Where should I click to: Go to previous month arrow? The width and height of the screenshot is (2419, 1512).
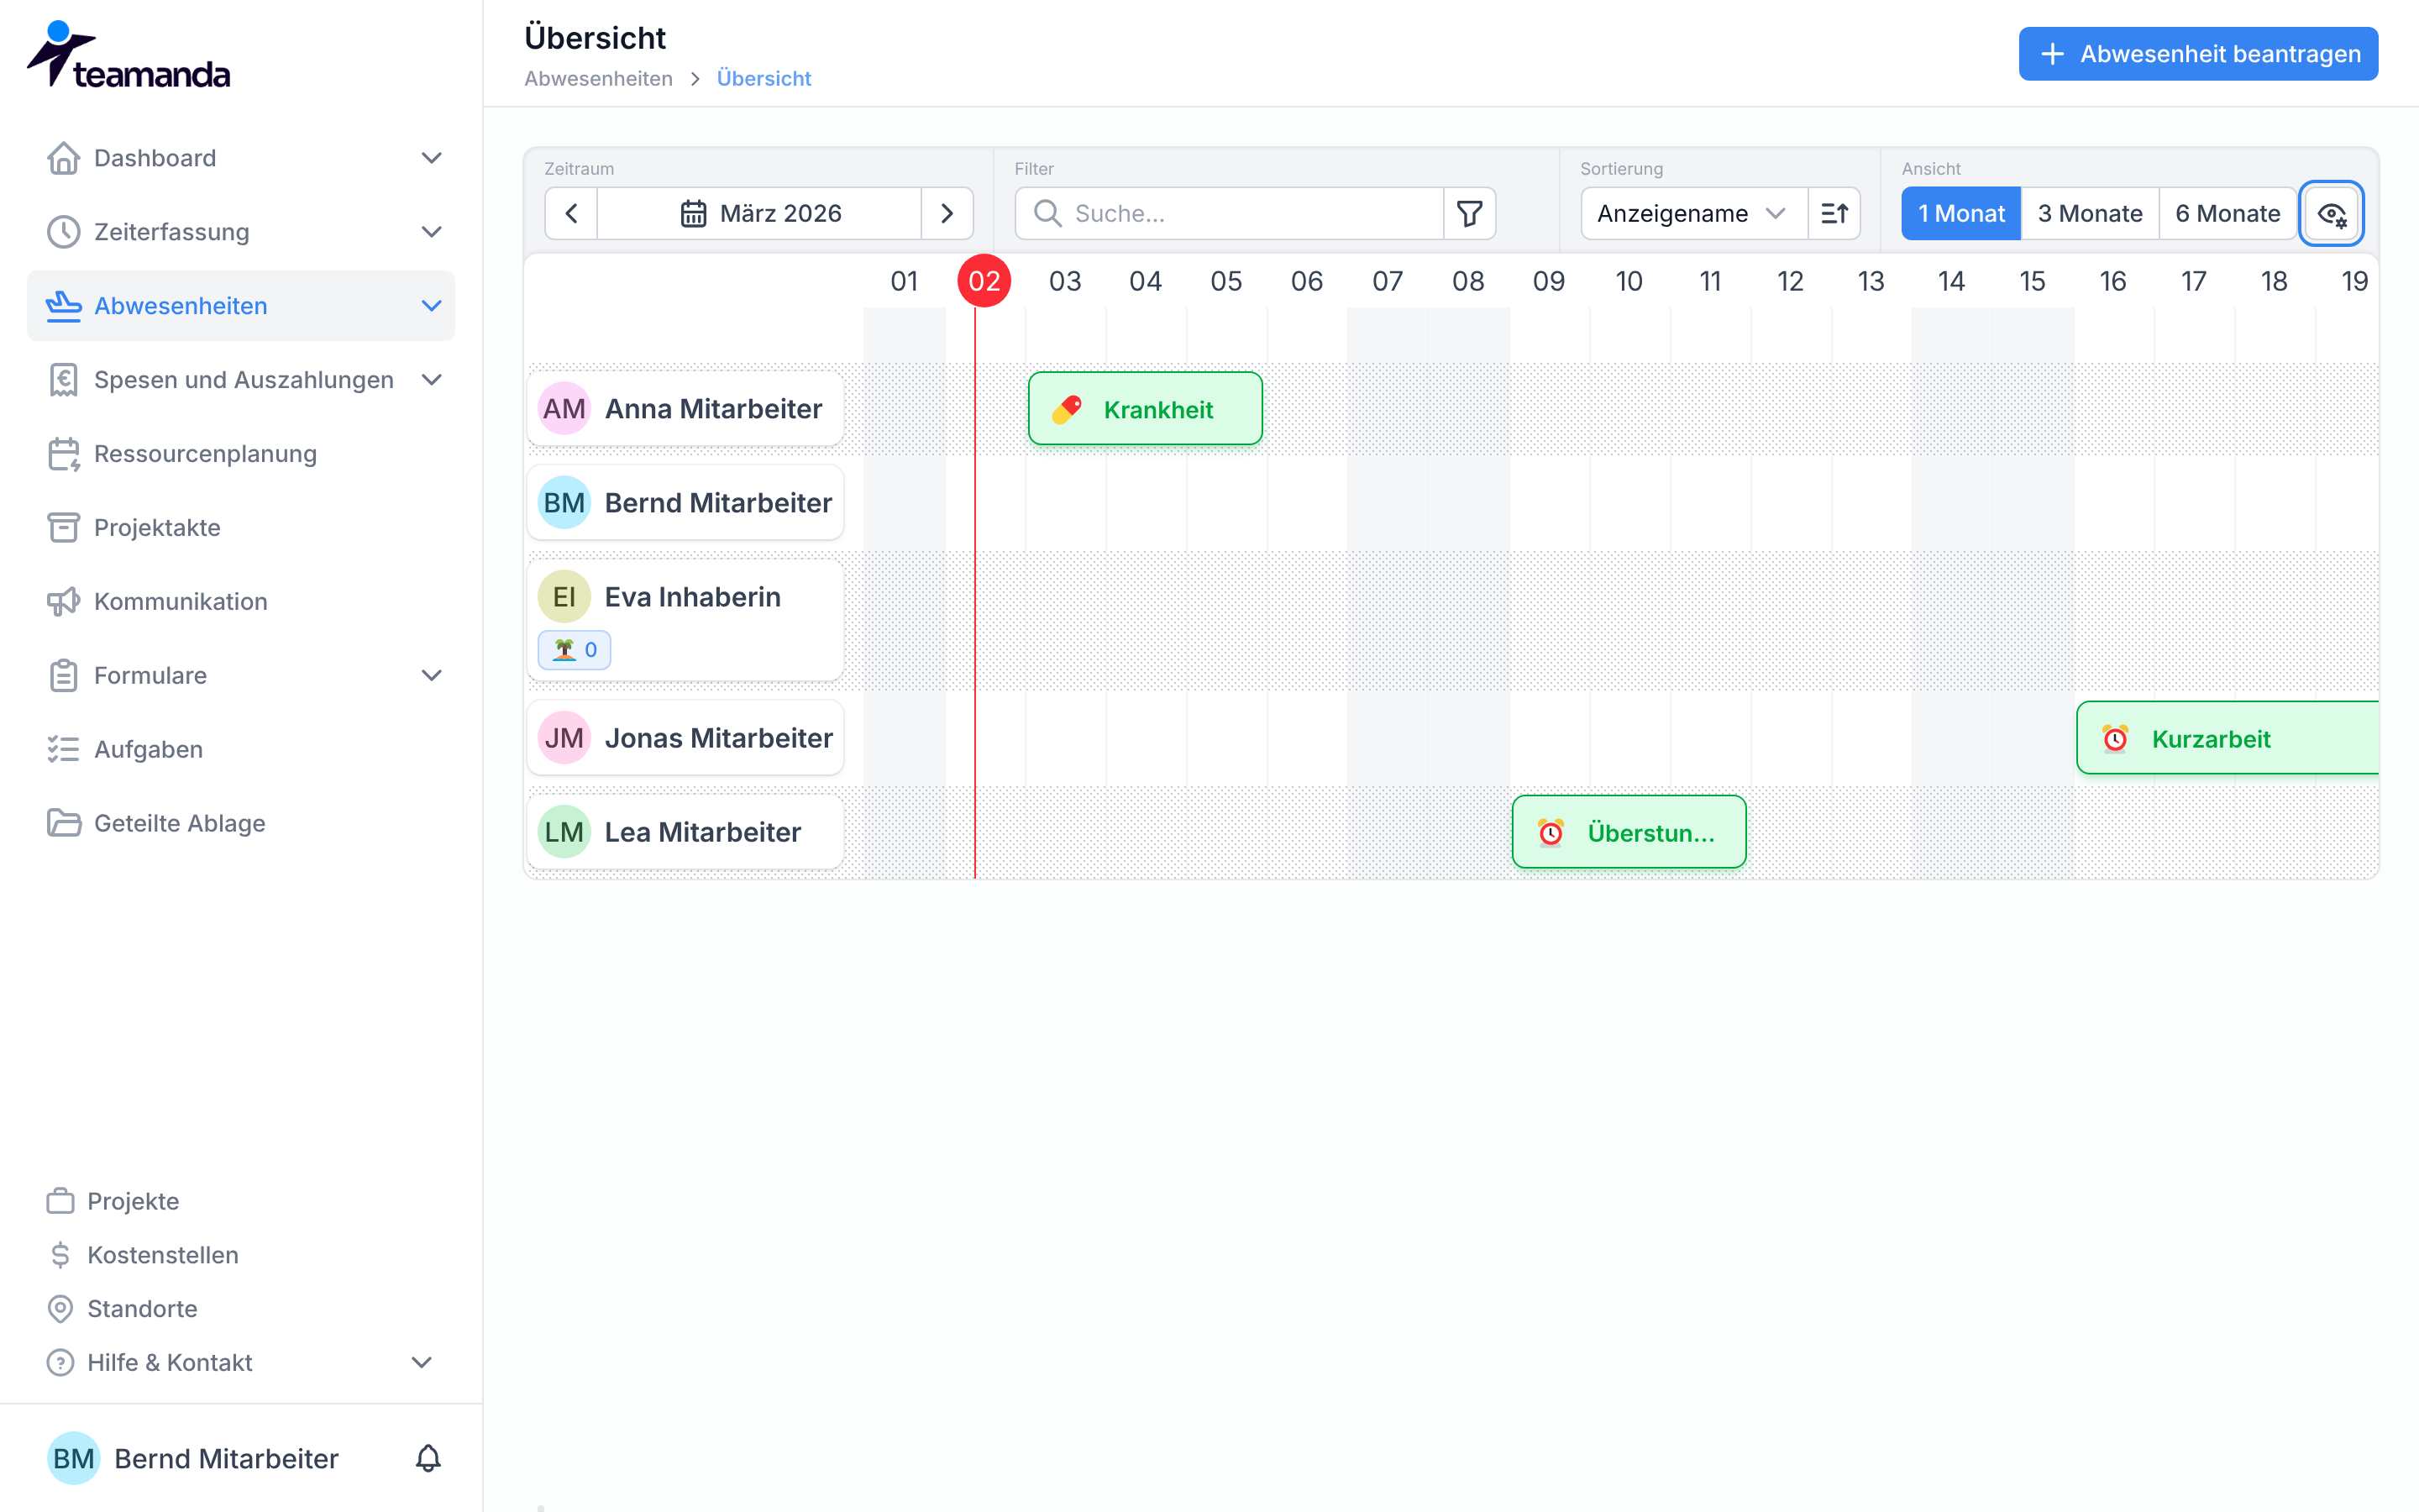(x=572, y=213)
